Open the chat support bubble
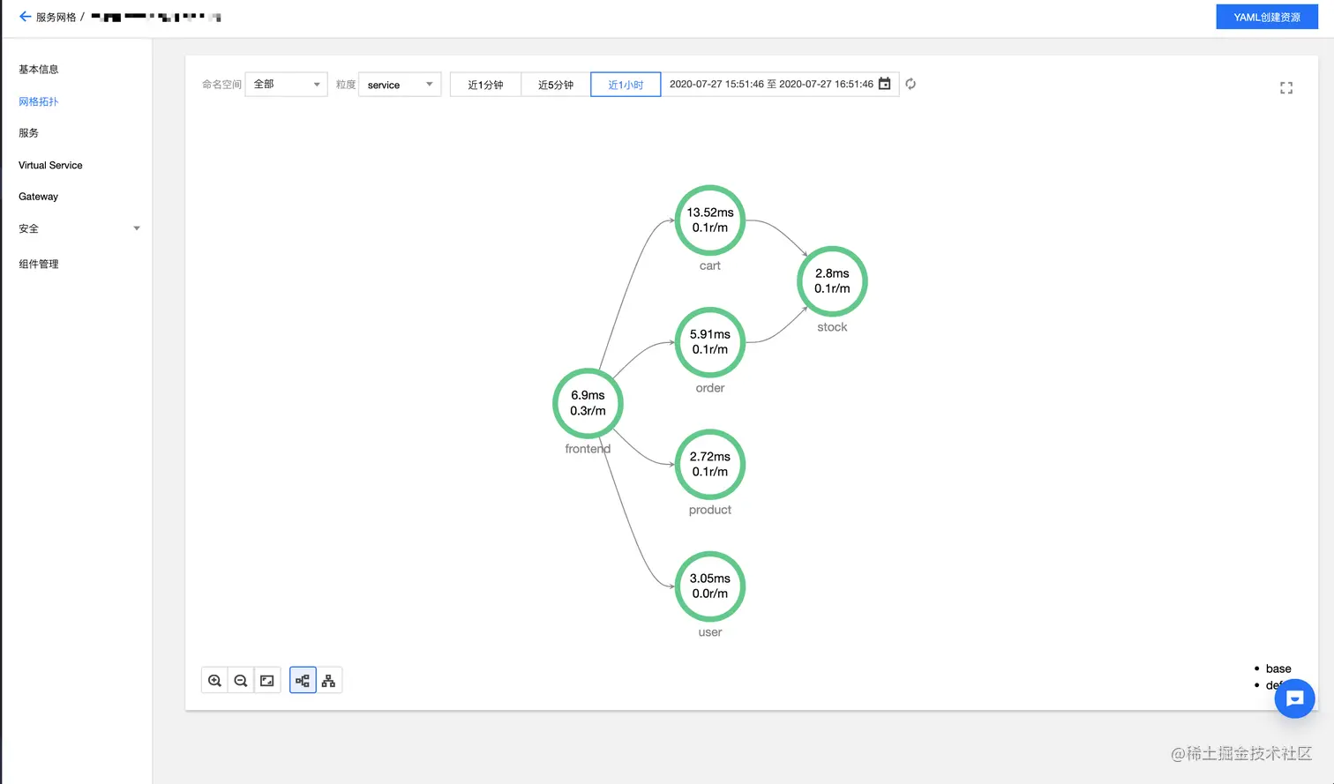The height and width of the screenshot is (784, 1334). click(x=1294, y=698)
